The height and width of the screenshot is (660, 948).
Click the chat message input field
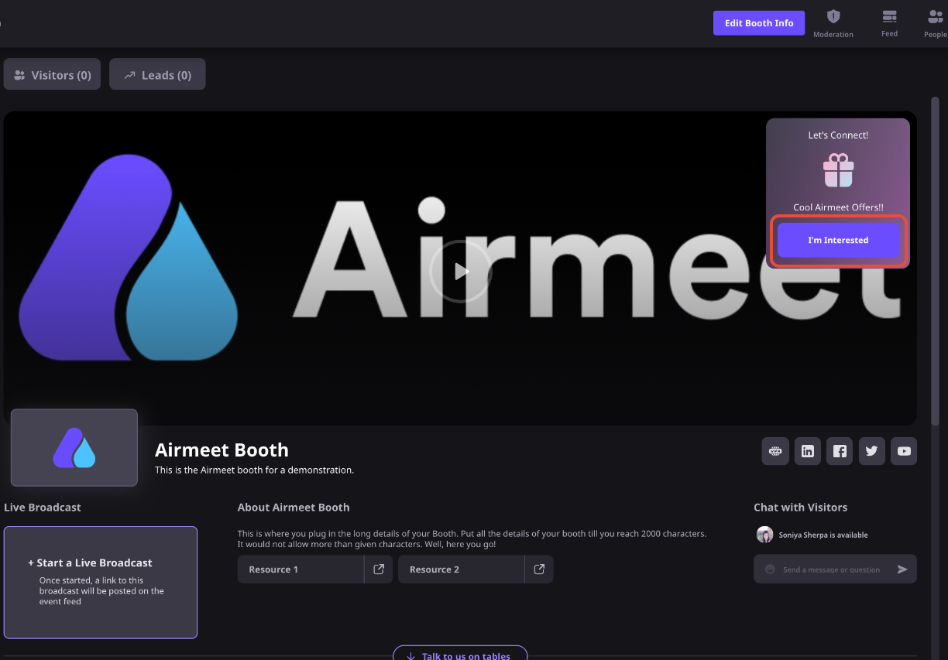pyautogui.click(x=835, y=569)
